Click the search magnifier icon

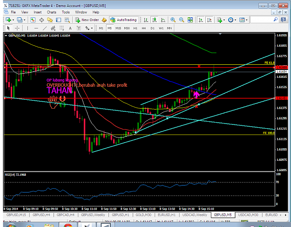coord(276,20)
